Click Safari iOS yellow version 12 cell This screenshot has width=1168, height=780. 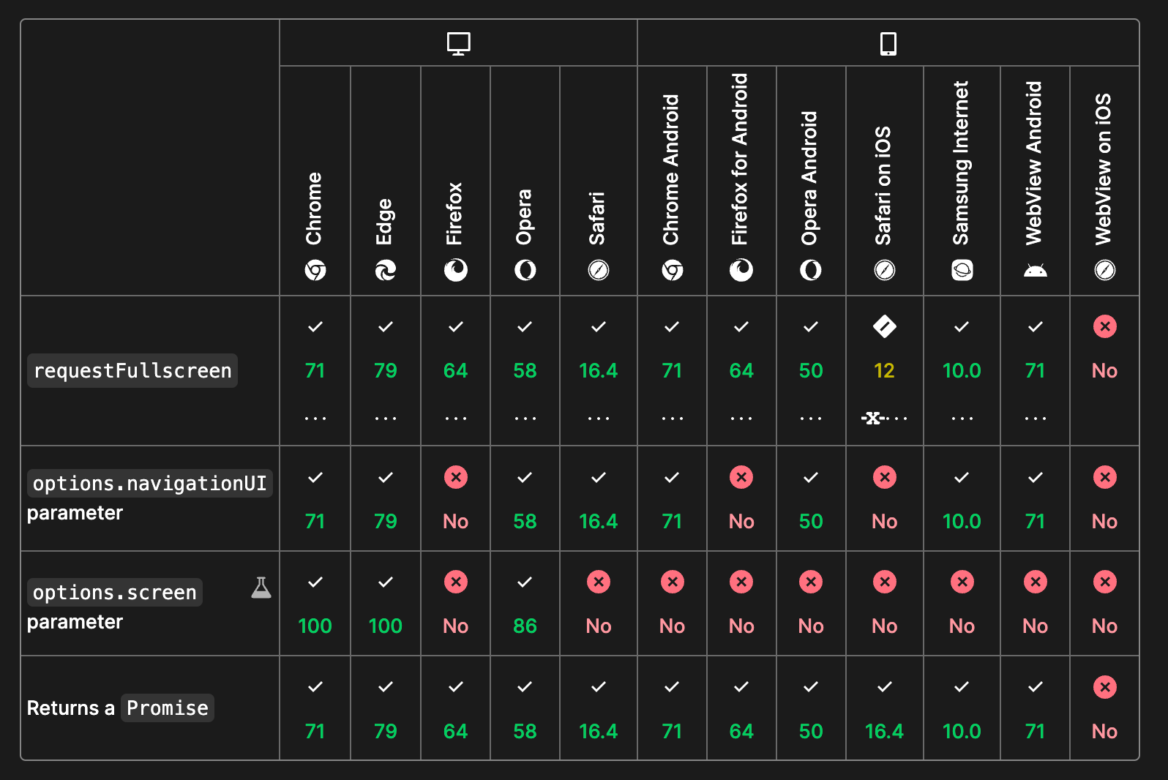884,371
